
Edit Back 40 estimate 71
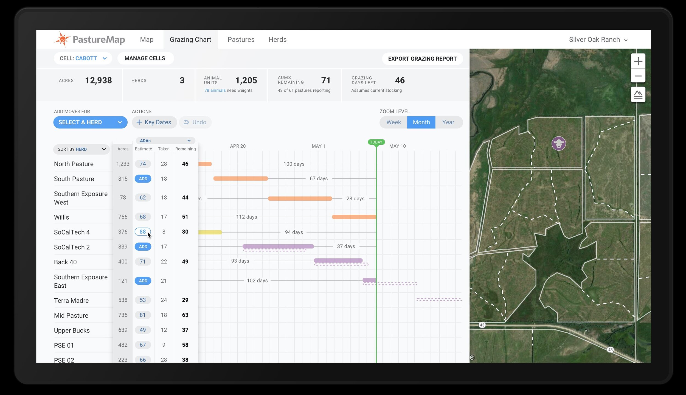pos(143,262)
